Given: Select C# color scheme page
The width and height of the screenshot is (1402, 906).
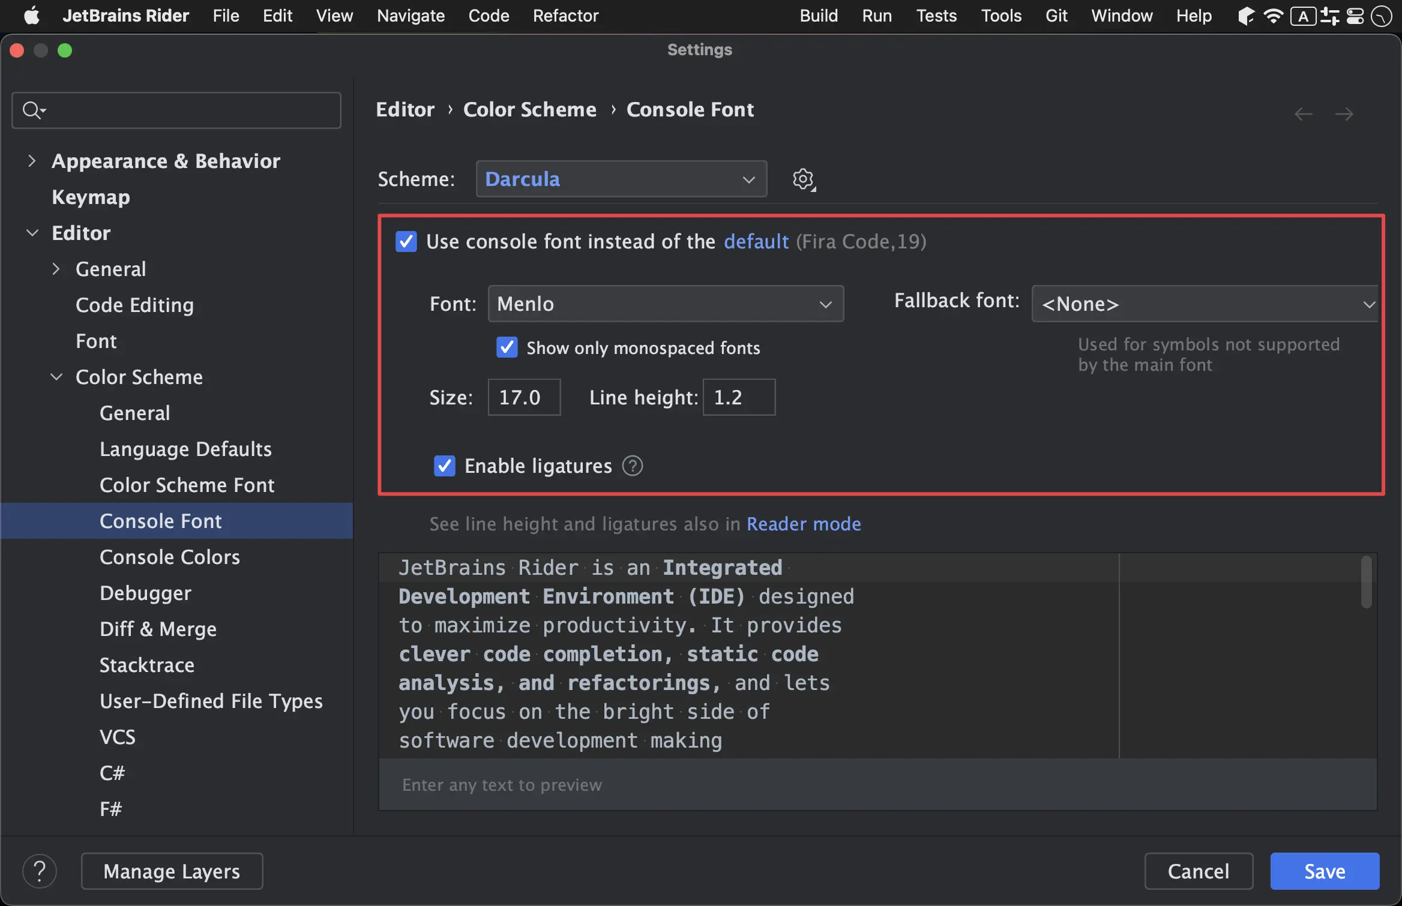Looking at the screenshot, I should coord(112,773).
